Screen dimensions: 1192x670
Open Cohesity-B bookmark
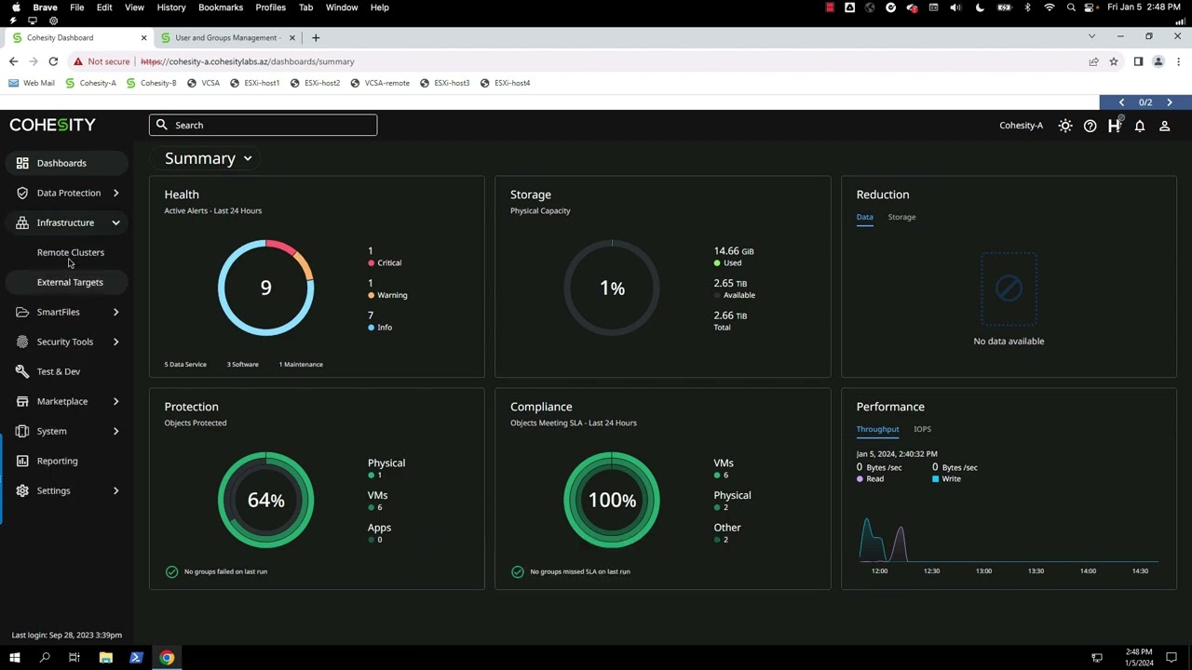[151, 83]
